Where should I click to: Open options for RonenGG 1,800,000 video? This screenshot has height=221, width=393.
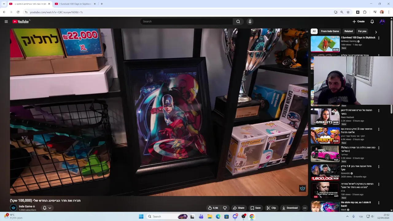[379, 166]
